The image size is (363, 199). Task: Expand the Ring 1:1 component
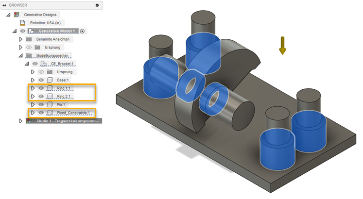click(x=33, y=88)
